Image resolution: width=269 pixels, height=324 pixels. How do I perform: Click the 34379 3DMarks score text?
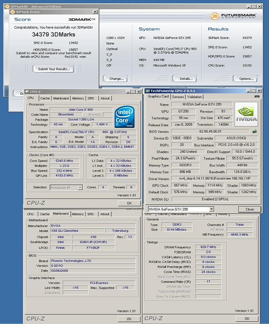(x=54, y=34)
